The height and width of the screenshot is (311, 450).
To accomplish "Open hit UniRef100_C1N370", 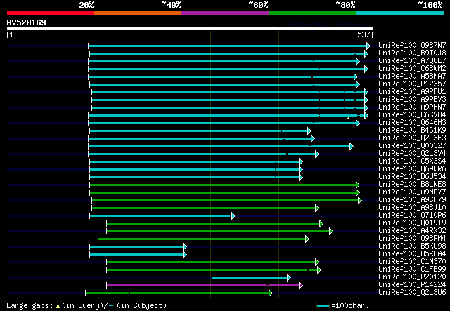I will coord(412,262).
